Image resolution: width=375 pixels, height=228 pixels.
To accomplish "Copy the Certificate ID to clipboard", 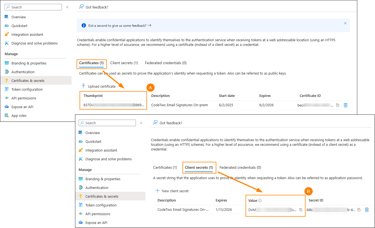I will (x=338, y=105).
